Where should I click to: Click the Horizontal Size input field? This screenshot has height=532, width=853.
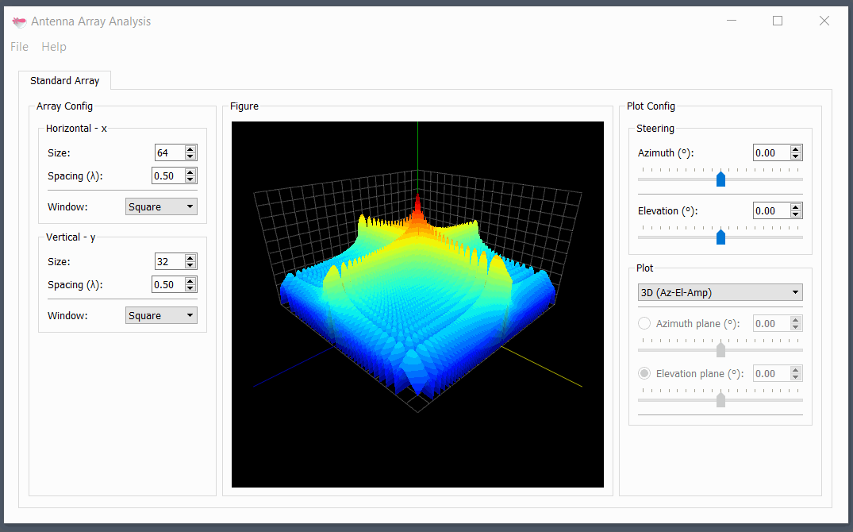pos(169,153)
